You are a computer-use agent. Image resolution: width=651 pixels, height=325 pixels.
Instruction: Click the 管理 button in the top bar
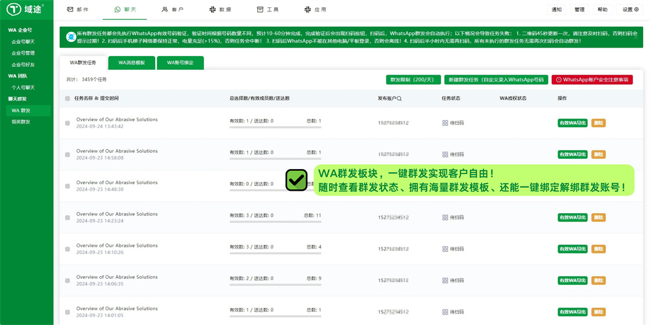580,10
